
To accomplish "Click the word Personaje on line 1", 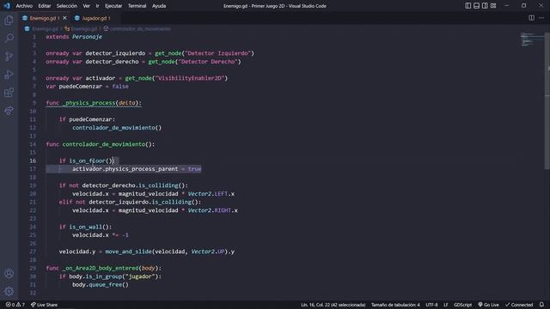I will (87, 37).
